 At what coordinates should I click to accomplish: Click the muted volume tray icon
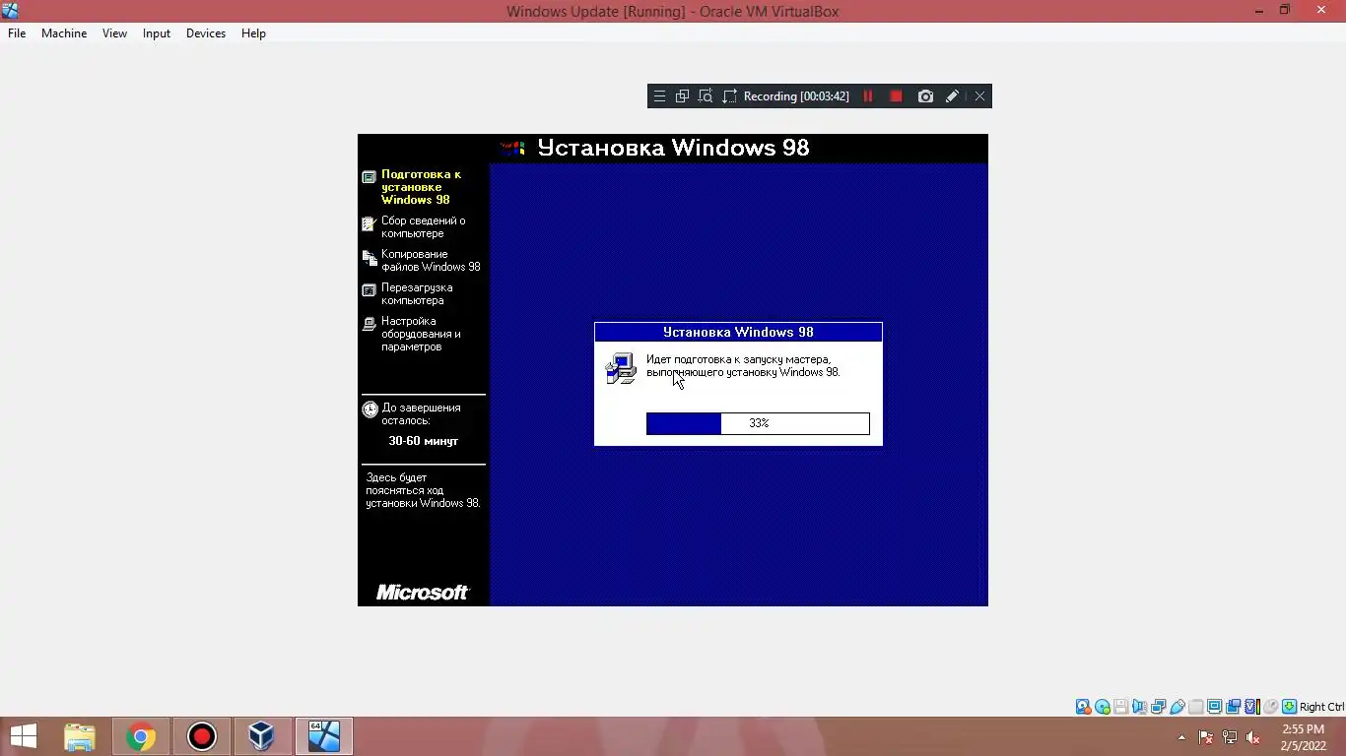point(1253,737)
